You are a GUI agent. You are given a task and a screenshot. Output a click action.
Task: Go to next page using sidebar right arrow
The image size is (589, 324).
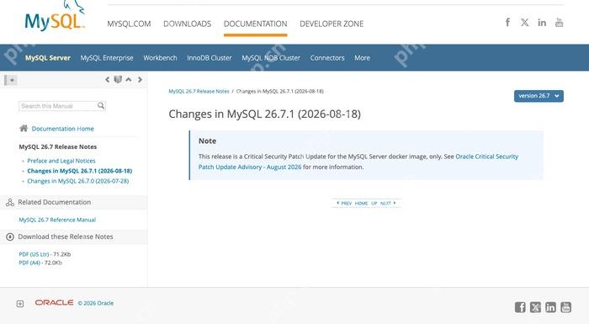point(140,79)
